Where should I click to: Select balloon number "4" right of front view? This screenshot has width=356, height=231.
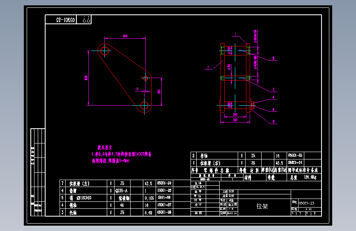coord(273,97)
